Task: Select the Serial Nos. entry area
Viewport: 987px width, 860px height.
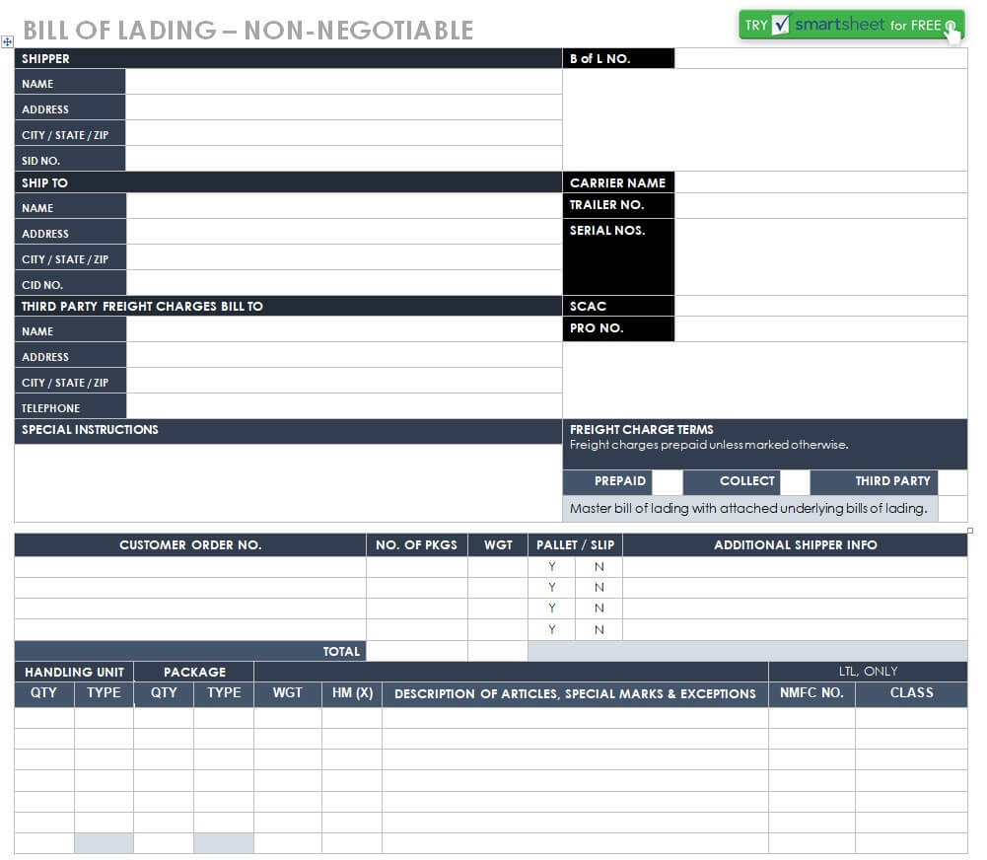Action: coord(820,256)
